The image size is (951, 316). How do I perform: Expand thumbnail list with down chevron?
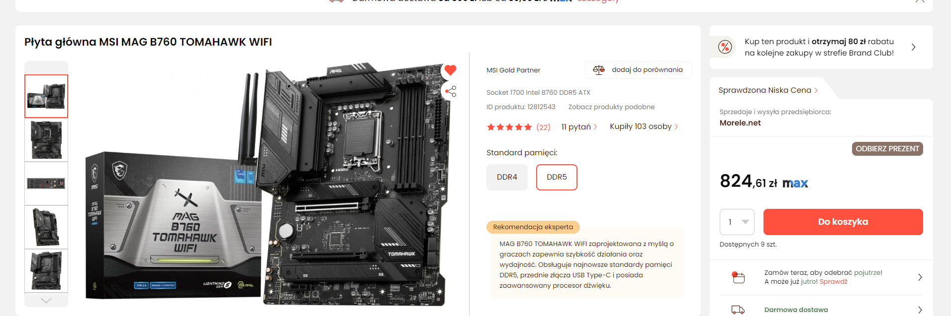pyautogui.click(x=46, y=300)
